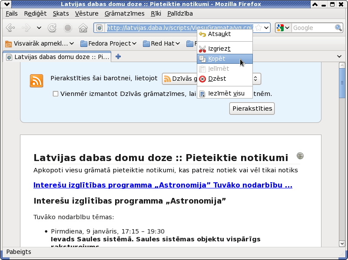The height and width of the screenshot is (260, 348).
Task: Open the Dzīvās grāmatzīmes feed reader dropdown
Action: tap(211, 79)
